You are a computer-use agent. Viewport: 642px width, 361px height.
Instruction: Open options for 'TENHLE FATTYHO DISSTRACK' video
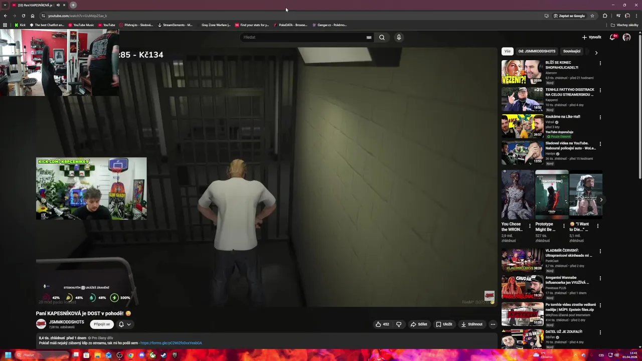click(x=600, y=90)
